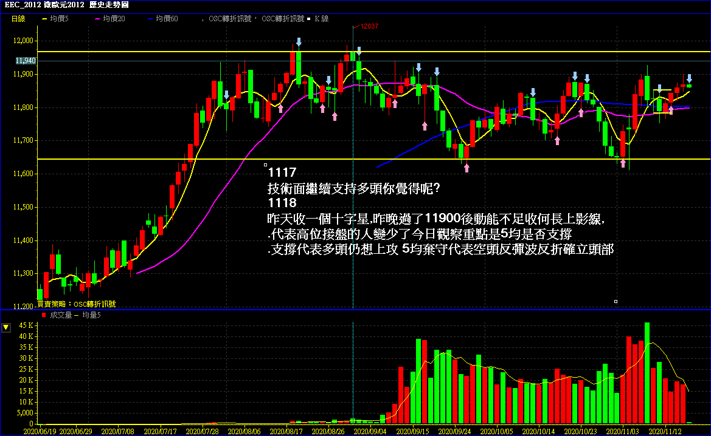Select the annotation 技術面繼續支持多頭你覺得呢?
This screenshot has height=436, width=711.
tap(354, 188)
